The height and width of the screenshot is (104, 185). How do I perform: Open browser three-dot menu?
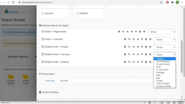pyautogui.click(x=182, y=2)
